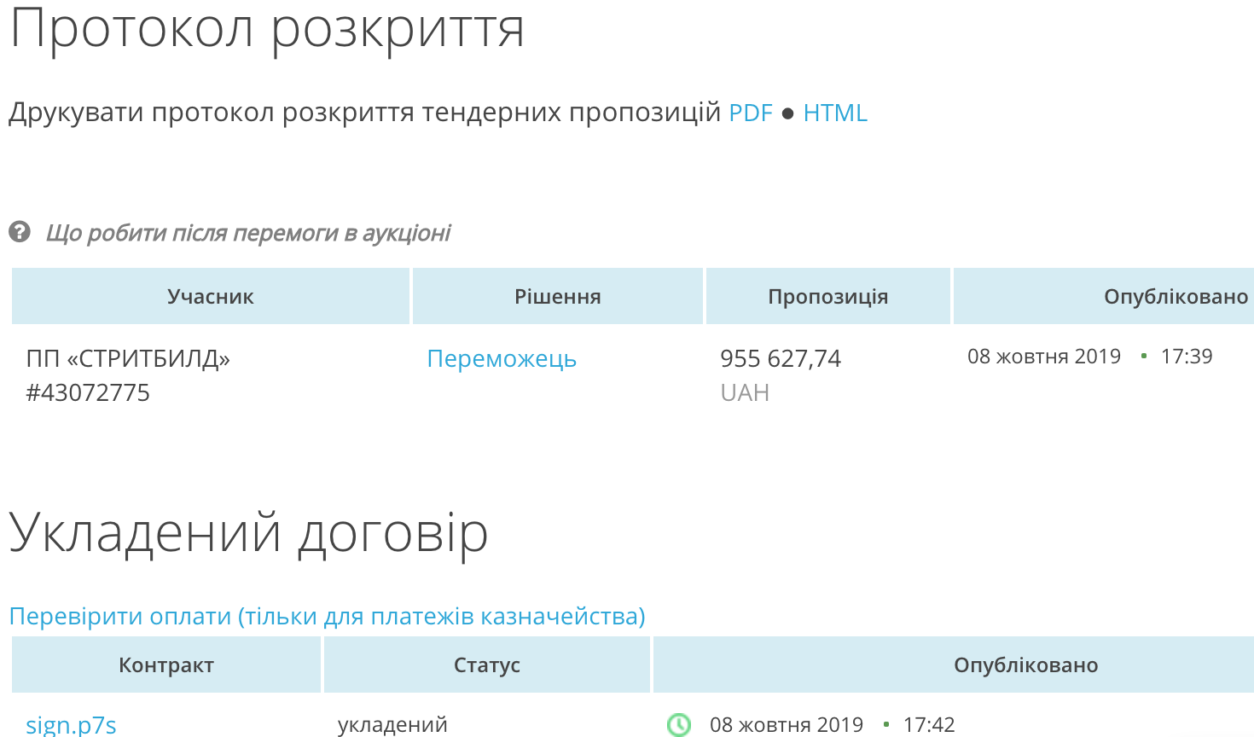Viewport: 1254px width, 737px height.
Task: Click the 'Статус' column header
Action: 486,665
